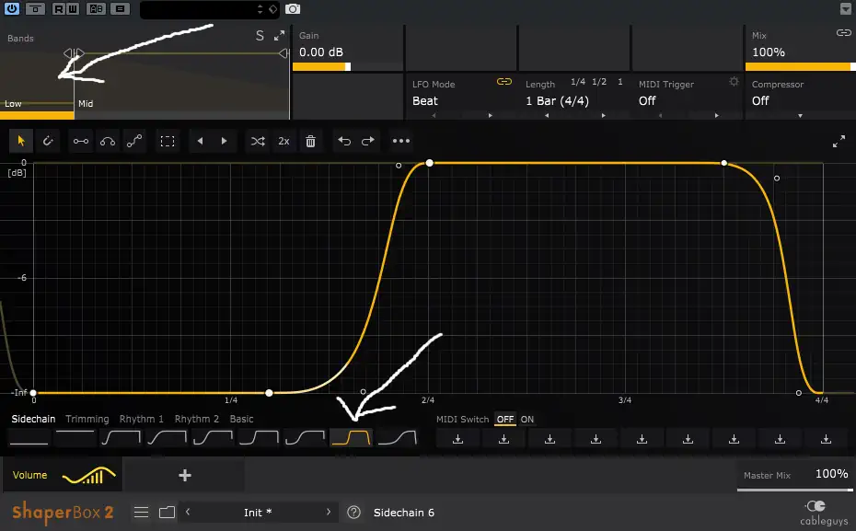856x531 pixels.
Task: Open the Rhythm 1 preset tab
Action: coord(142,419)
